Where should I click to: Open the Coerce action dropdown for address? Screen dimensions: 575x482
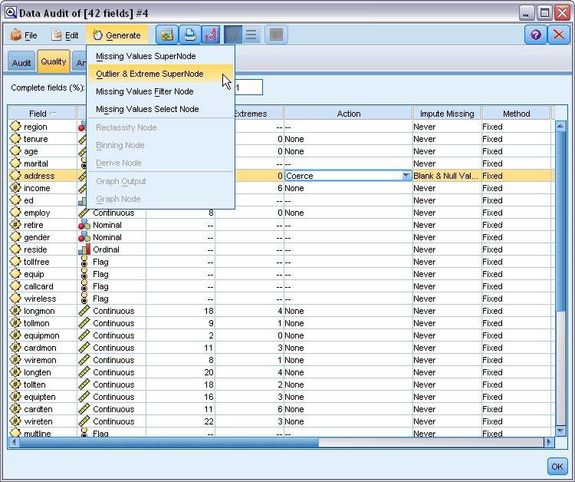(406, 176)
